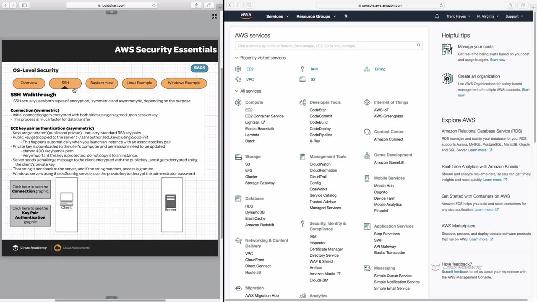
Task: Open the Support dropdown menu
Action: click(x=514, y=16)
